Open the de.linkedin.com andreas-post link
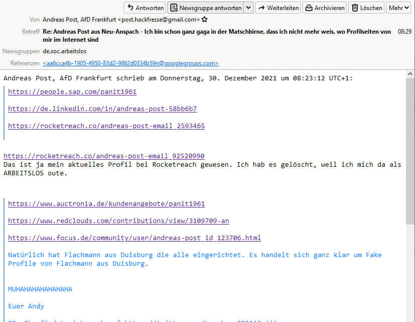The image size is (415, 322). pos(102,109)
